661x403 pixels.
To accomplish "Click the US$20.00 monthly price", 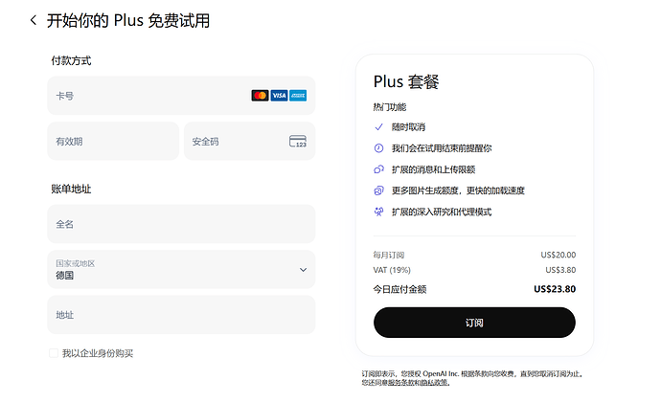I will click(x=558, y=255).
